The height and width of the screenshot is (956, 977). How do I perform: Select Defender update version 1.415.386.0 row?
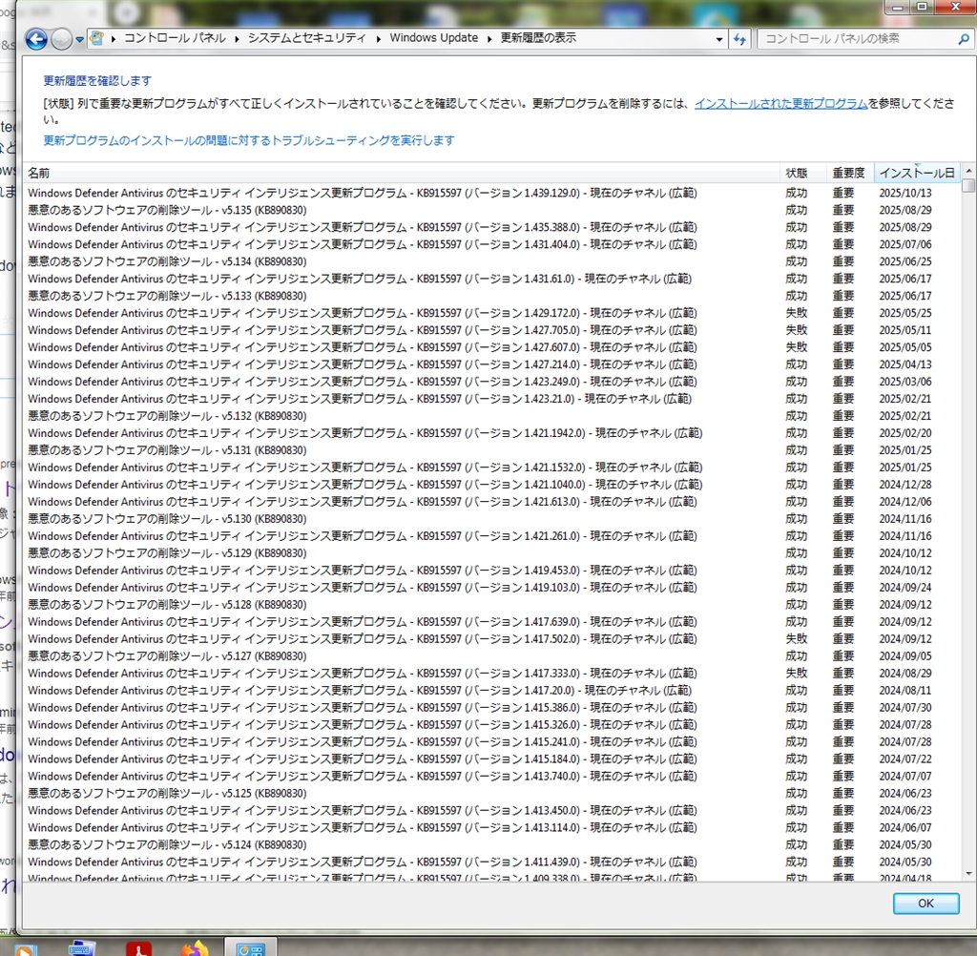coord(492,707)
